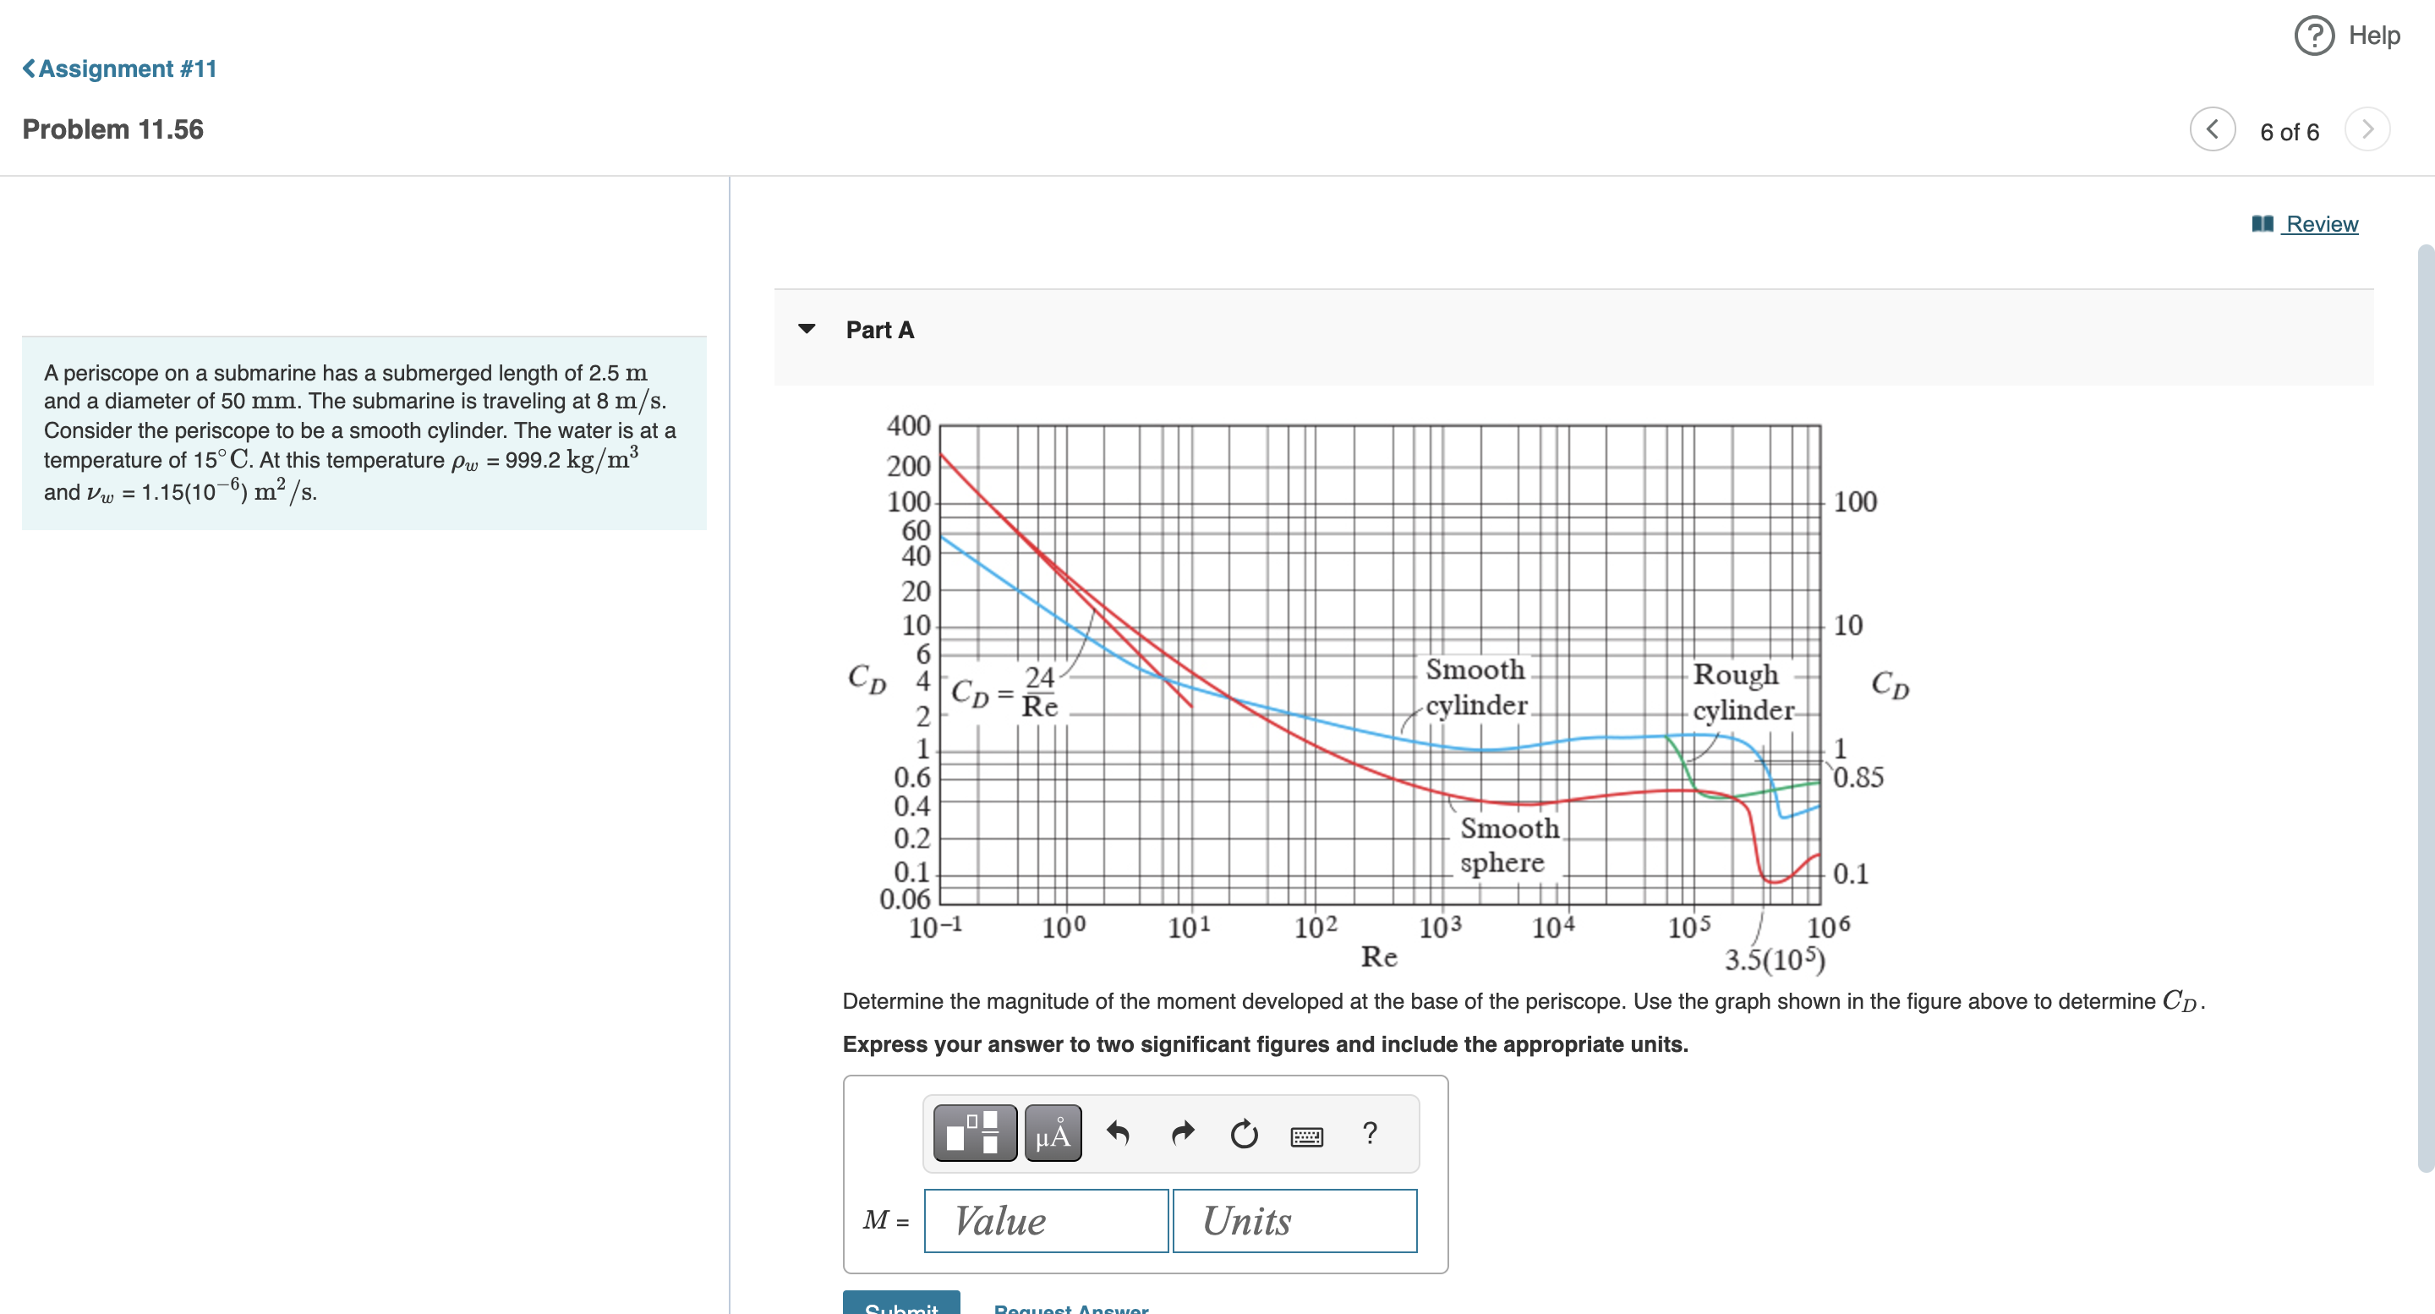This screenshot has height=1314, width=2435.
Task: Go to the next problem
Action: (x=2367, y=130)
